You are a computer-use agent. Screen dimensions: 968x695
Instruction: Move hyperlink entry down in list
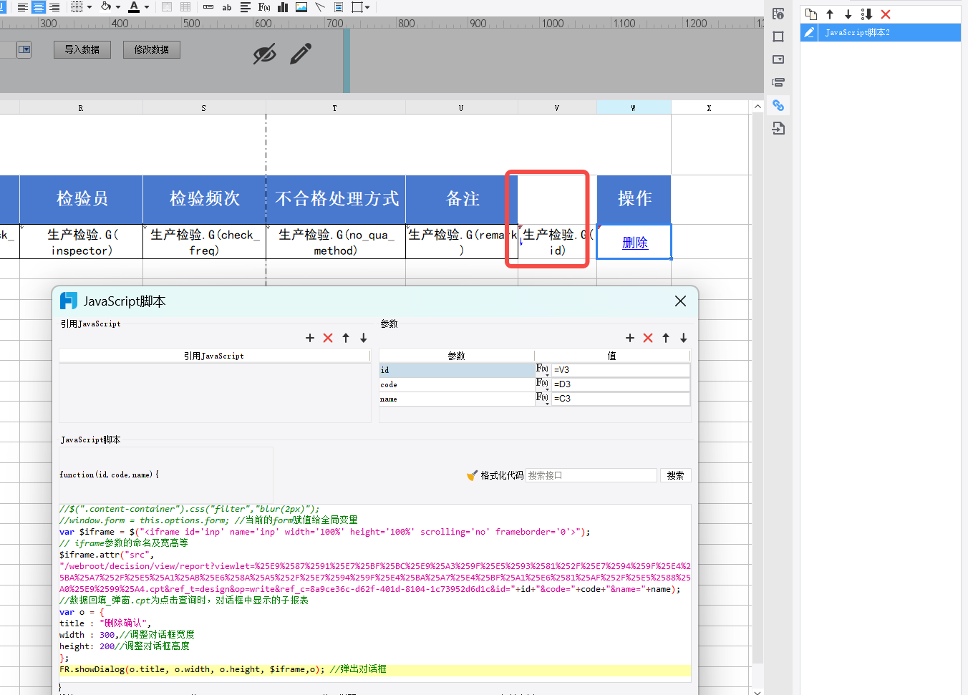(x=848, y=14)
